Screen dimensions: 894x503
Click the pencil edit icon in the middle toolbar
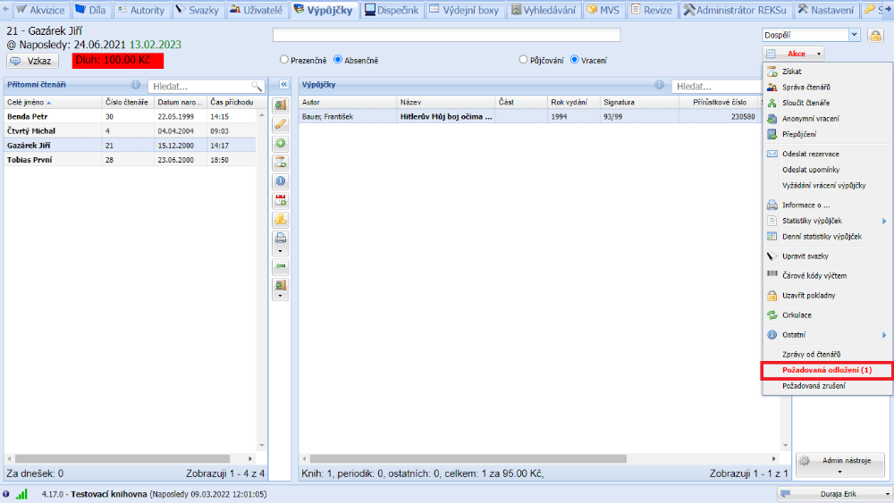[280, 124]
